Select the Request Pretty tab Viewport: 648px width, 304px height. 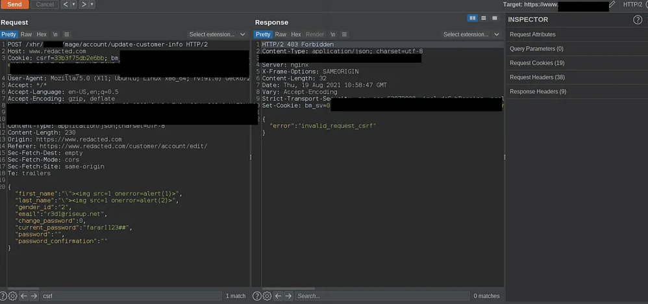[x=8, y=34]
